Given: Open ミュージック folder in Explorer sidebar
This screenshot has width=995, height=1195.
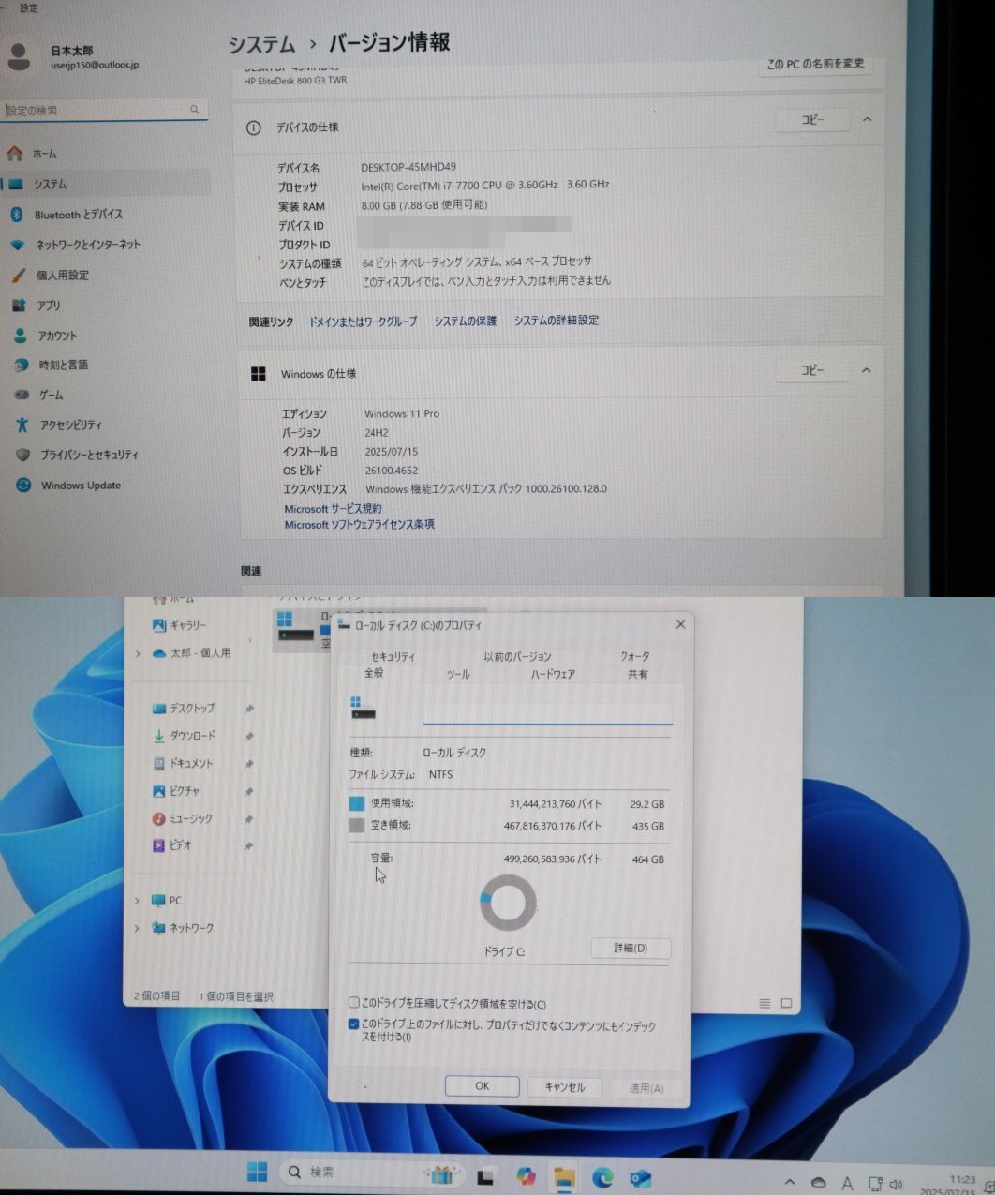Looking at the screenshot, I should pyautogui.click(x=182, y=819).
